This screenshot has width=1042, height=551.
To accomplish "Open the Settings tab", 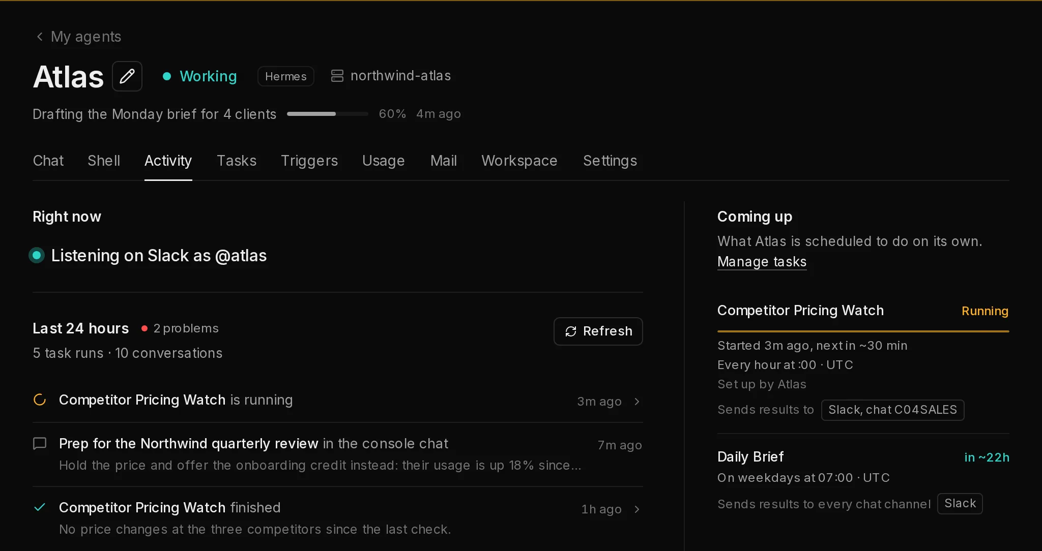I will point(610,161).
